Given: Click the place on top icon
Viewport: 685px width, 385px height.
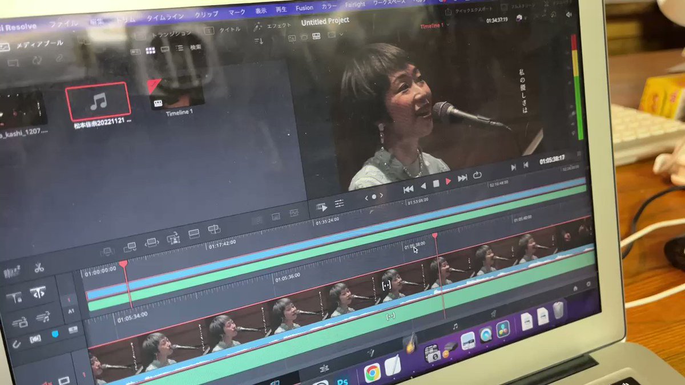Looking at the screenshot, I should click(194, 234).
